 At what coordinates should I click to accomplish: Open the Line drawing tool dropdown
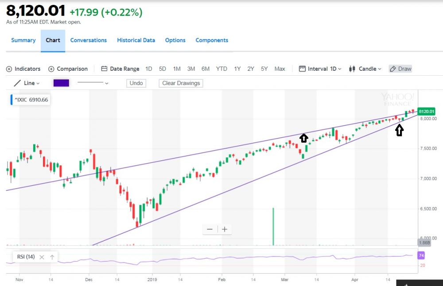coord(27,83)
